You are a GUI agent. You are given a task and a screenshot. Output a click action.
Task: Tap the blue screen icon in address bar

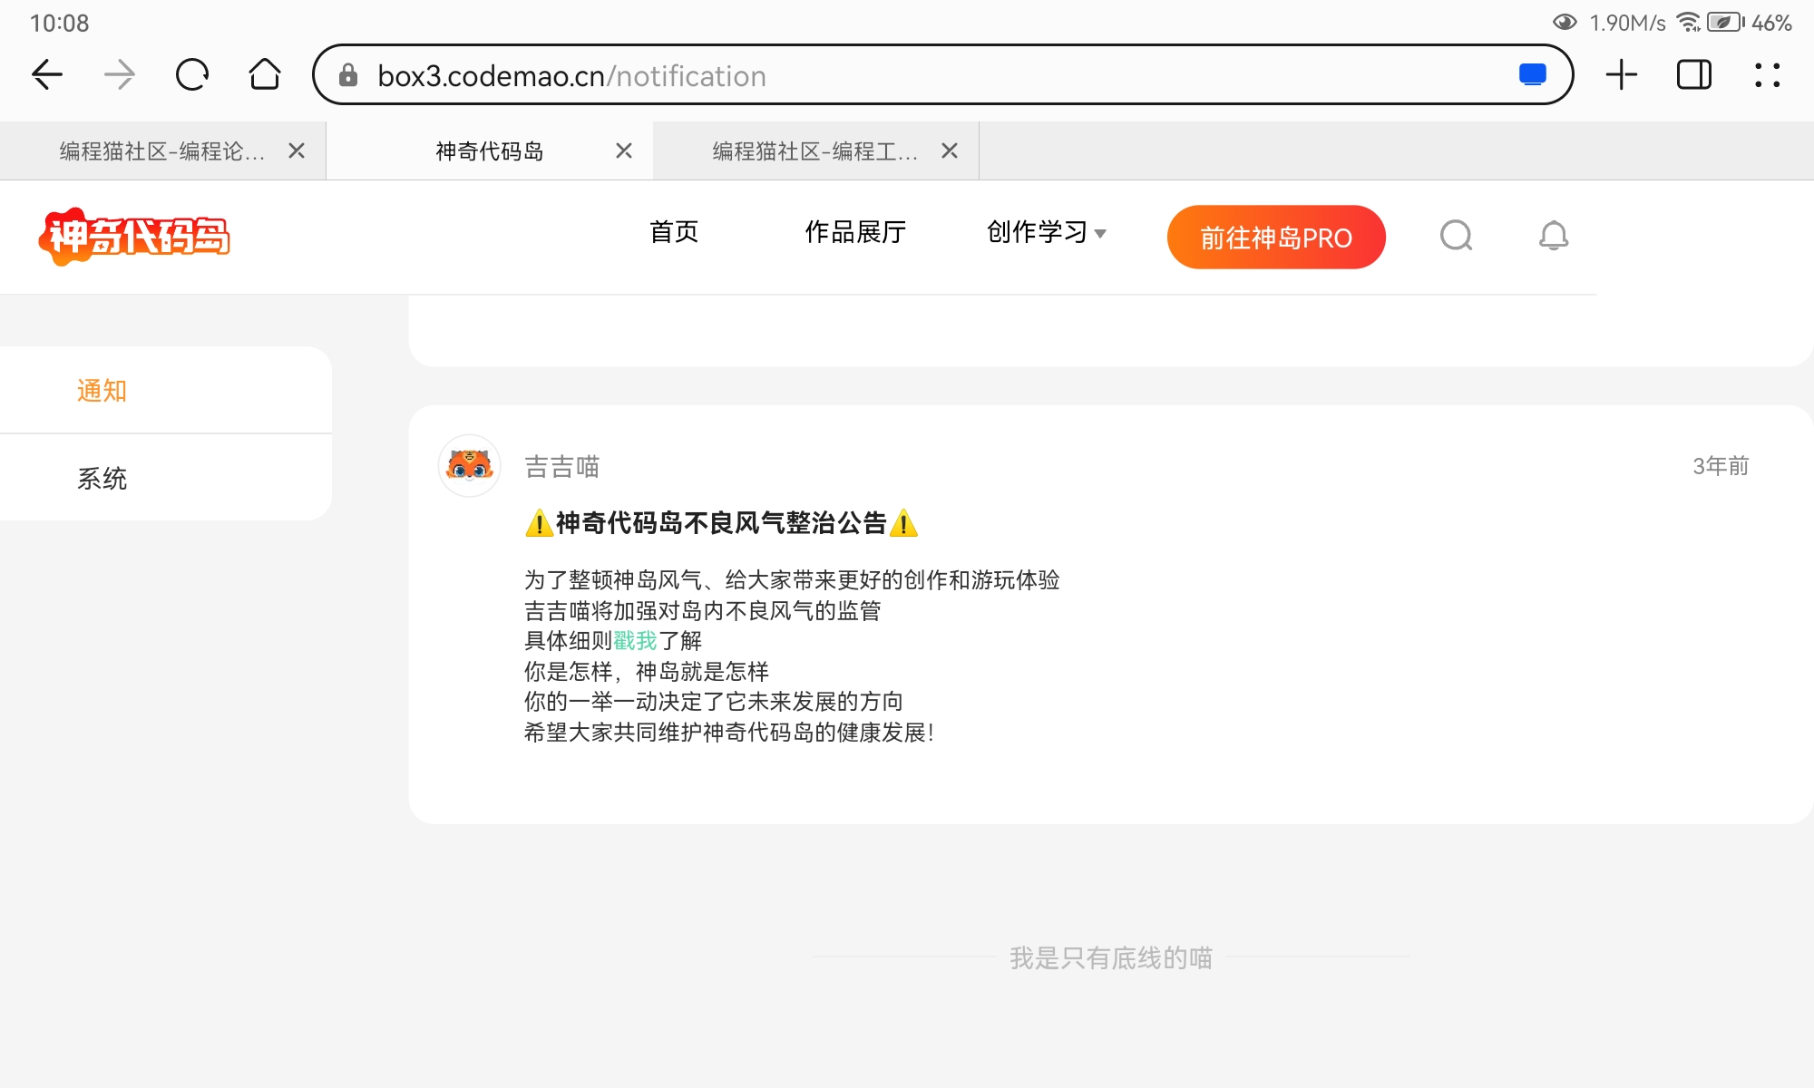pyautogui.click(x=1533, y=74)
